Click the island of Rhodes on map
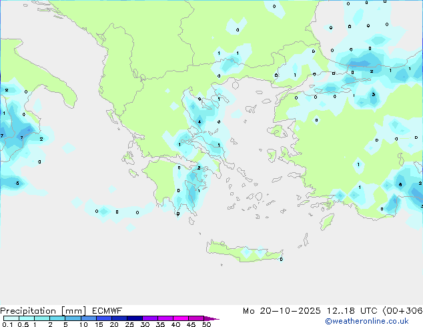The image size is (423, 327). [x=327, y=222]
